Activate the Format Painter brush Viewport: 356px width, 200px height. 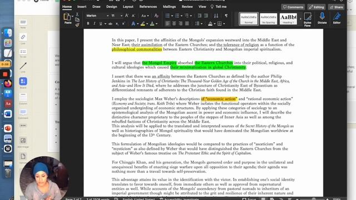[x=77, y=24]
